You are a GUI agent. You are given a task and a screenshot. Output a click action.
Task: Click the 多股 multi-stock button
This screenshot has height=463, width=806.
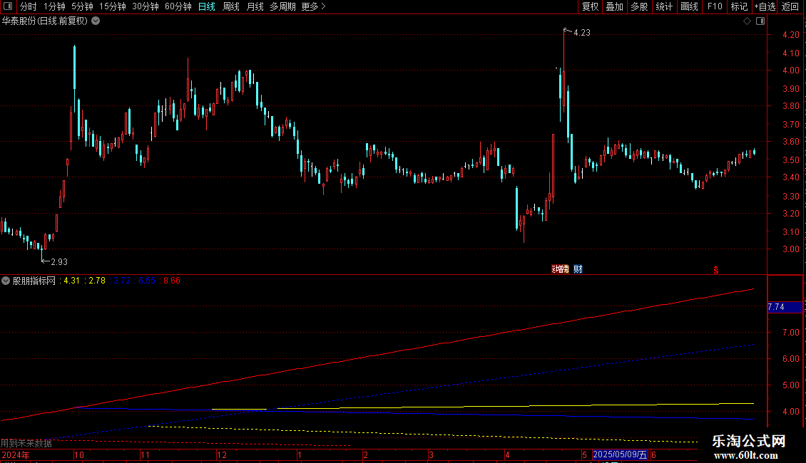639,6
